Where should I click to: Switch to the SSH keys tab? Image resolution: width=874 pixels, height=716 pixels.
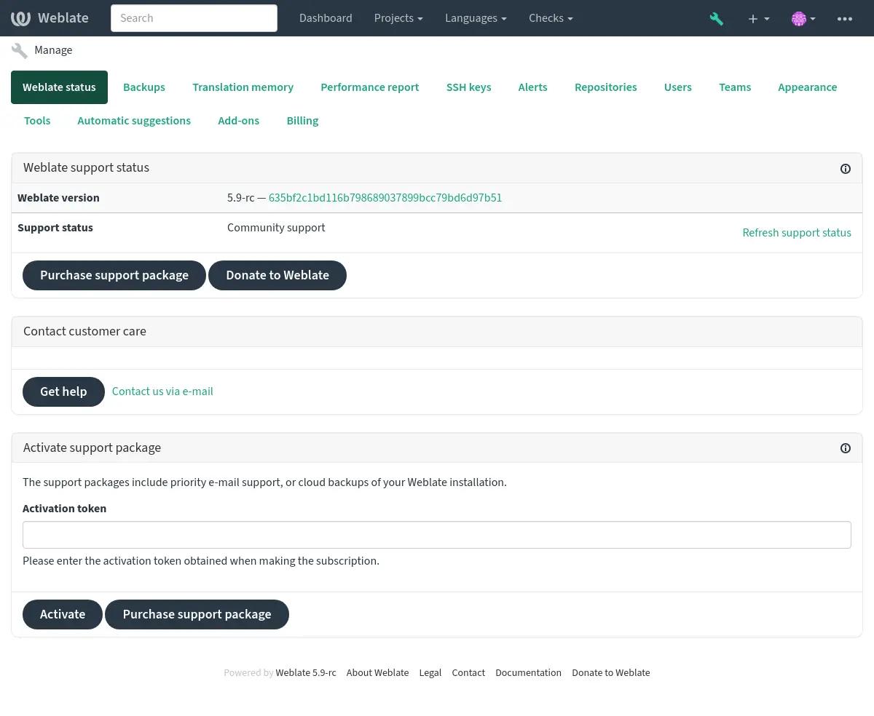pos(468,87)
